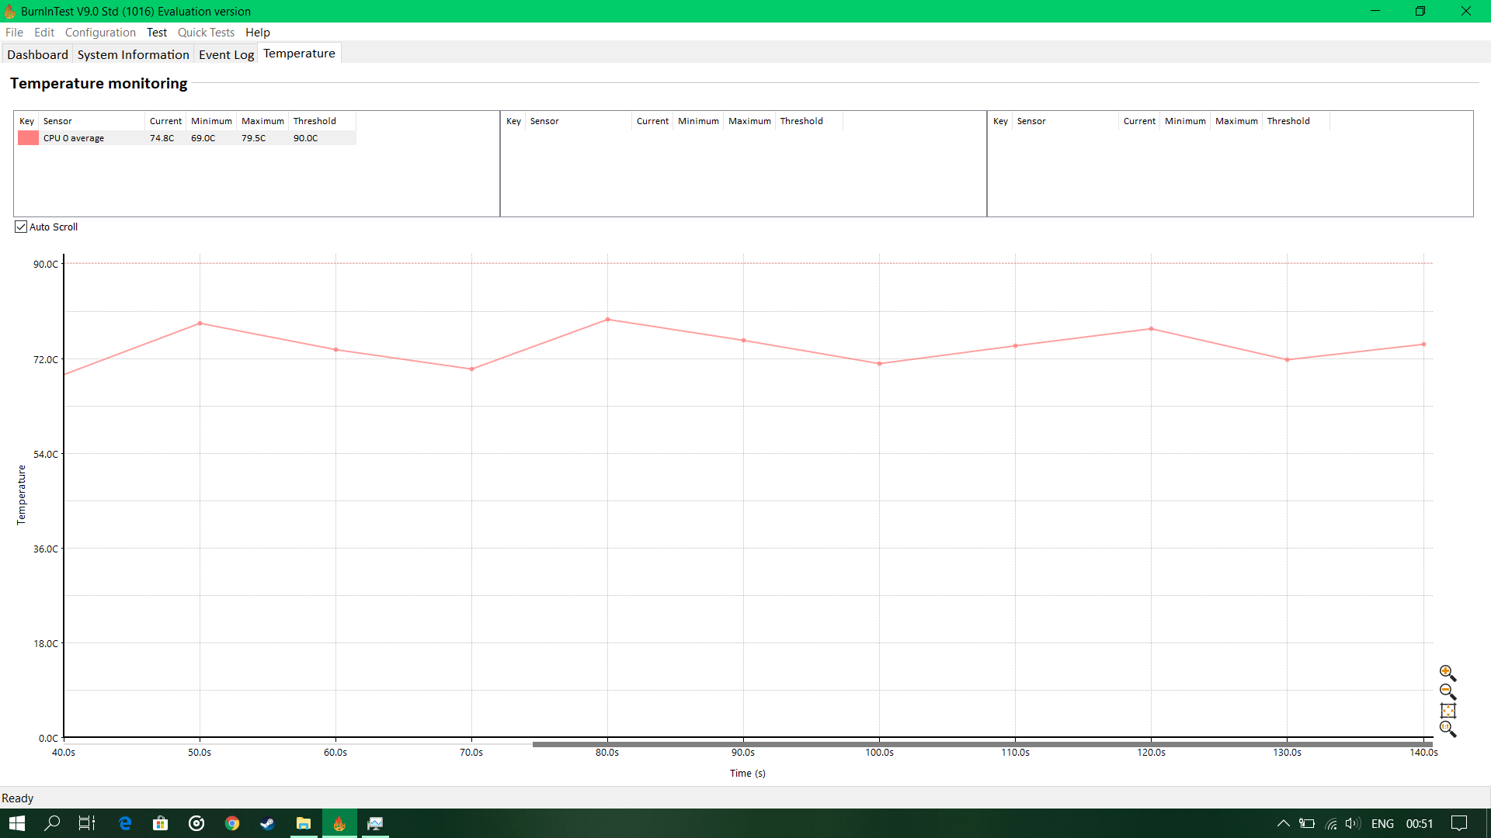Open the System Information tab
Image resolution: width=1491 pixels, height=838 pixels.
tap(133, 54)
